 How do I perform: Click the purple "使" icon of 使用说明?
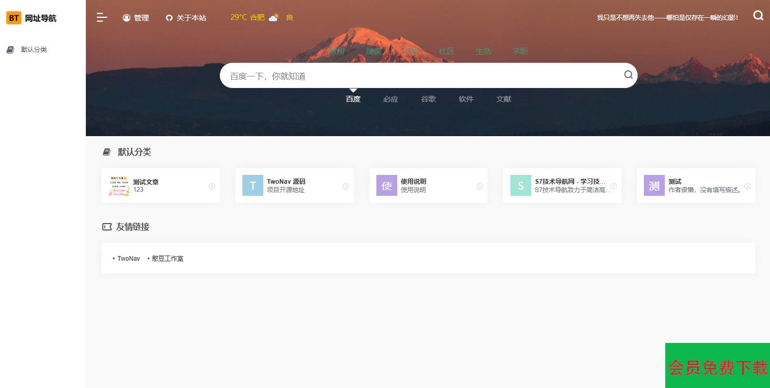(x=387, y=185)
